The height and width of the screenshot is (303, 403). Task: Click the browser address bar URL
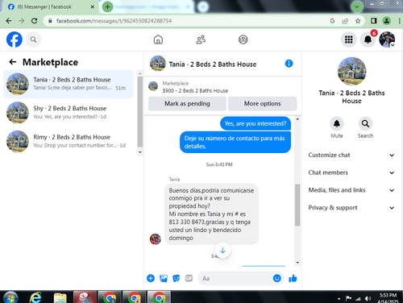click(114, 21)
